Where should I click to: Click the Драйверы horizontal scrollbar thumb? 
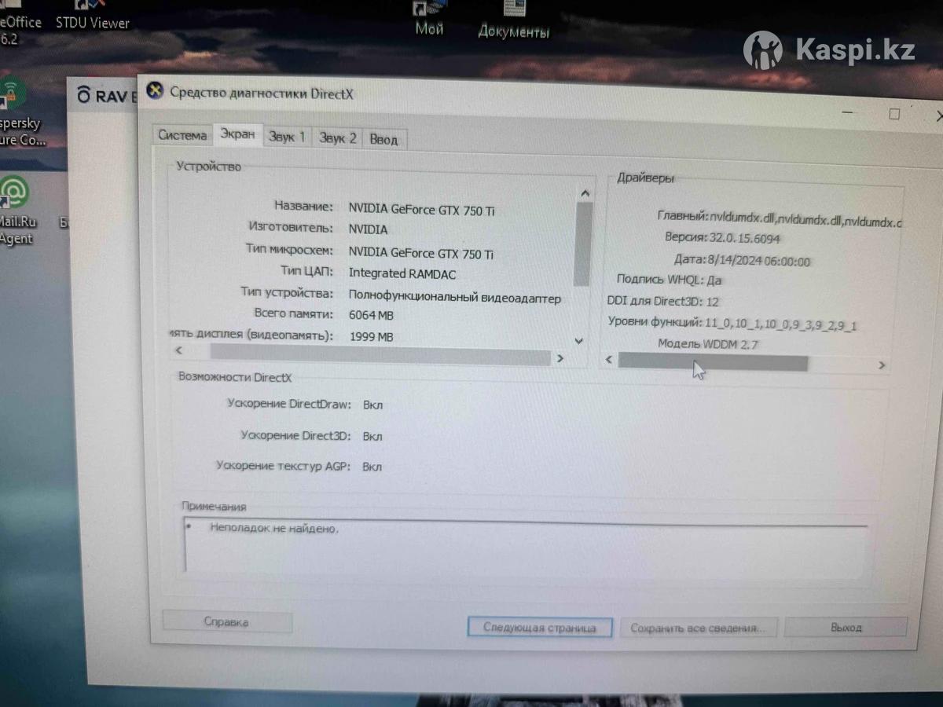pyautogui.click(x=712, y=362)
